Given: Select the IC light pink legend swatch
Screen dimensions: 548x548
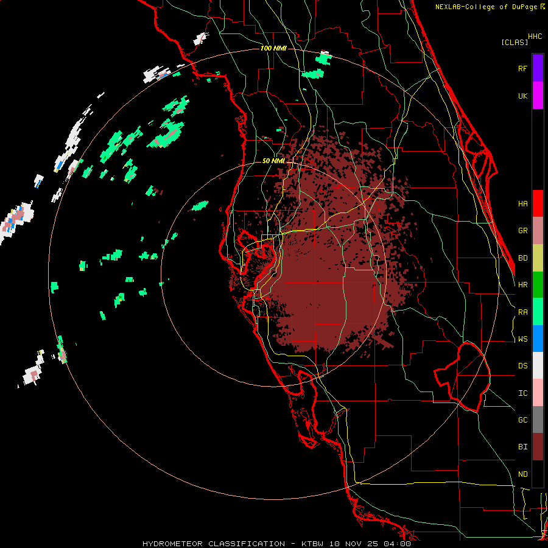Looking at the screenshot, I should [538, 393].
